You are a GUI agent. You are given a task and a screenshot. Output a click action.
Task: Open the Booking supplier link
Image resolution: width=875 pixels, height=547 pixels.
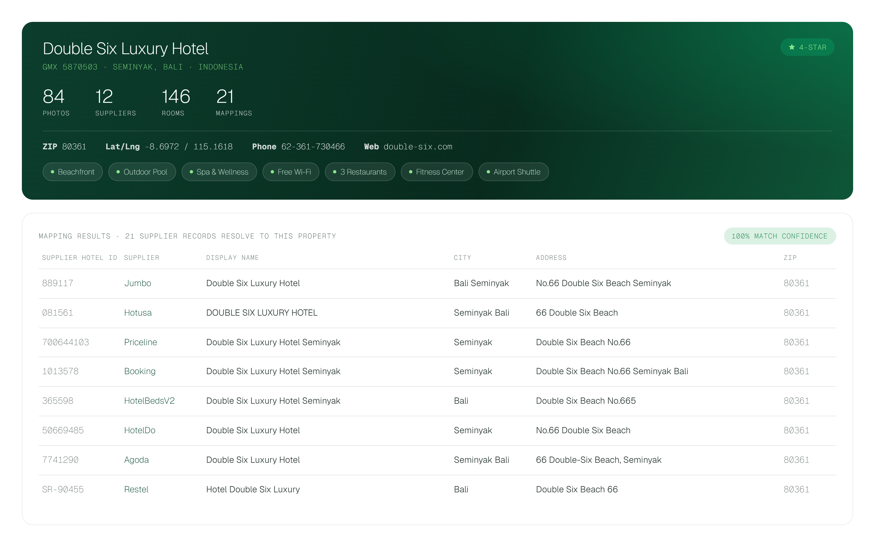click(139, 371)
